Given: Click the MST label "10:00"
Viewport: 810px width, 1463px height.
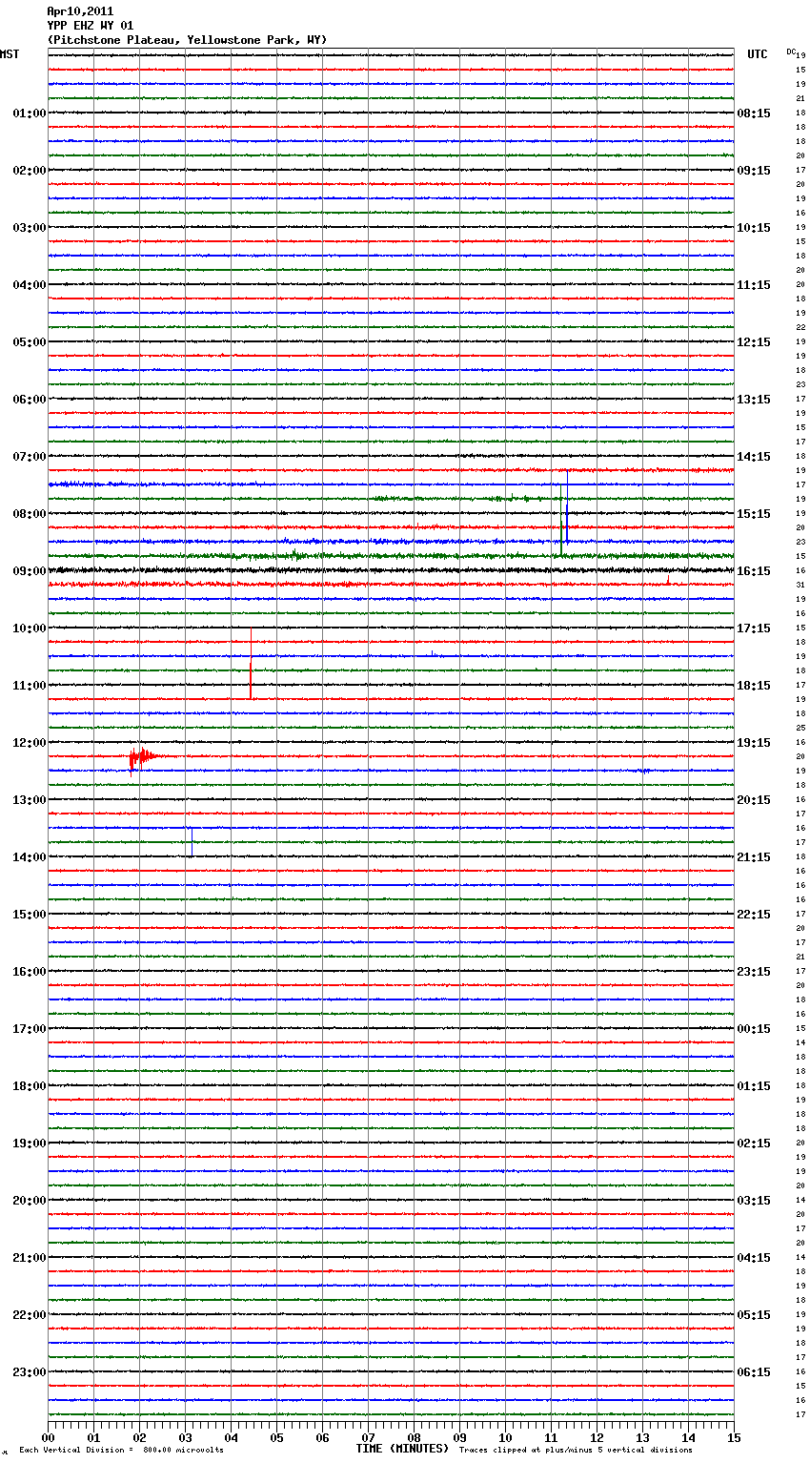Looking at the screenshot, I should click(x=30, y=628).
